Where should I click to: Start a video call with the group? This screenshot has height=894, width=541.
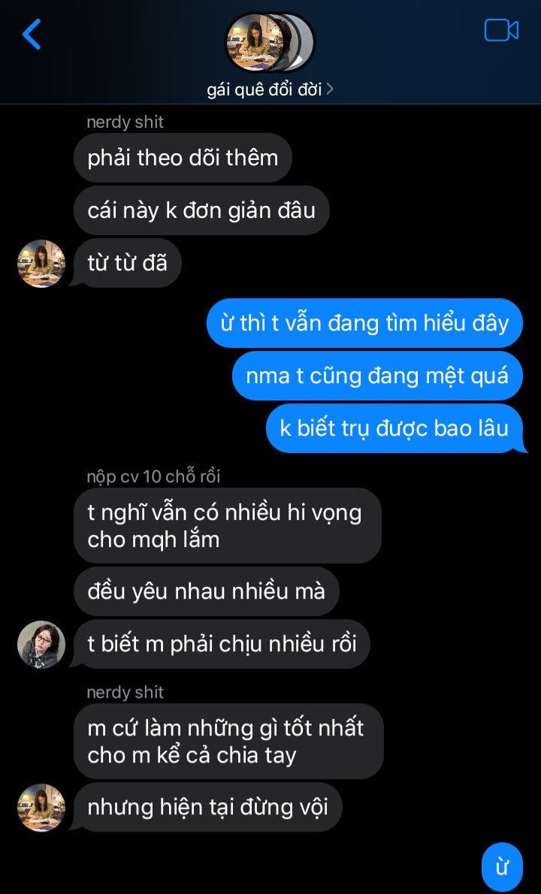point(501,31)
